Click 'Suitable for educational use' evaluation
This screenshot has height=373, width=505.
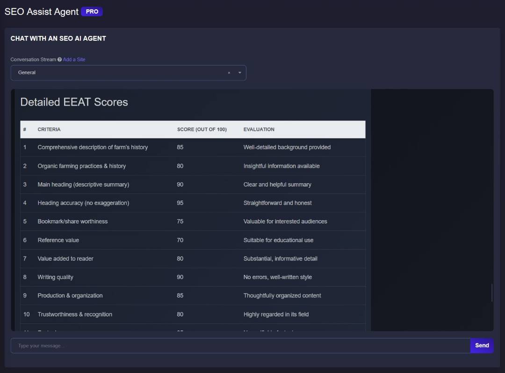tap(278, 240)
